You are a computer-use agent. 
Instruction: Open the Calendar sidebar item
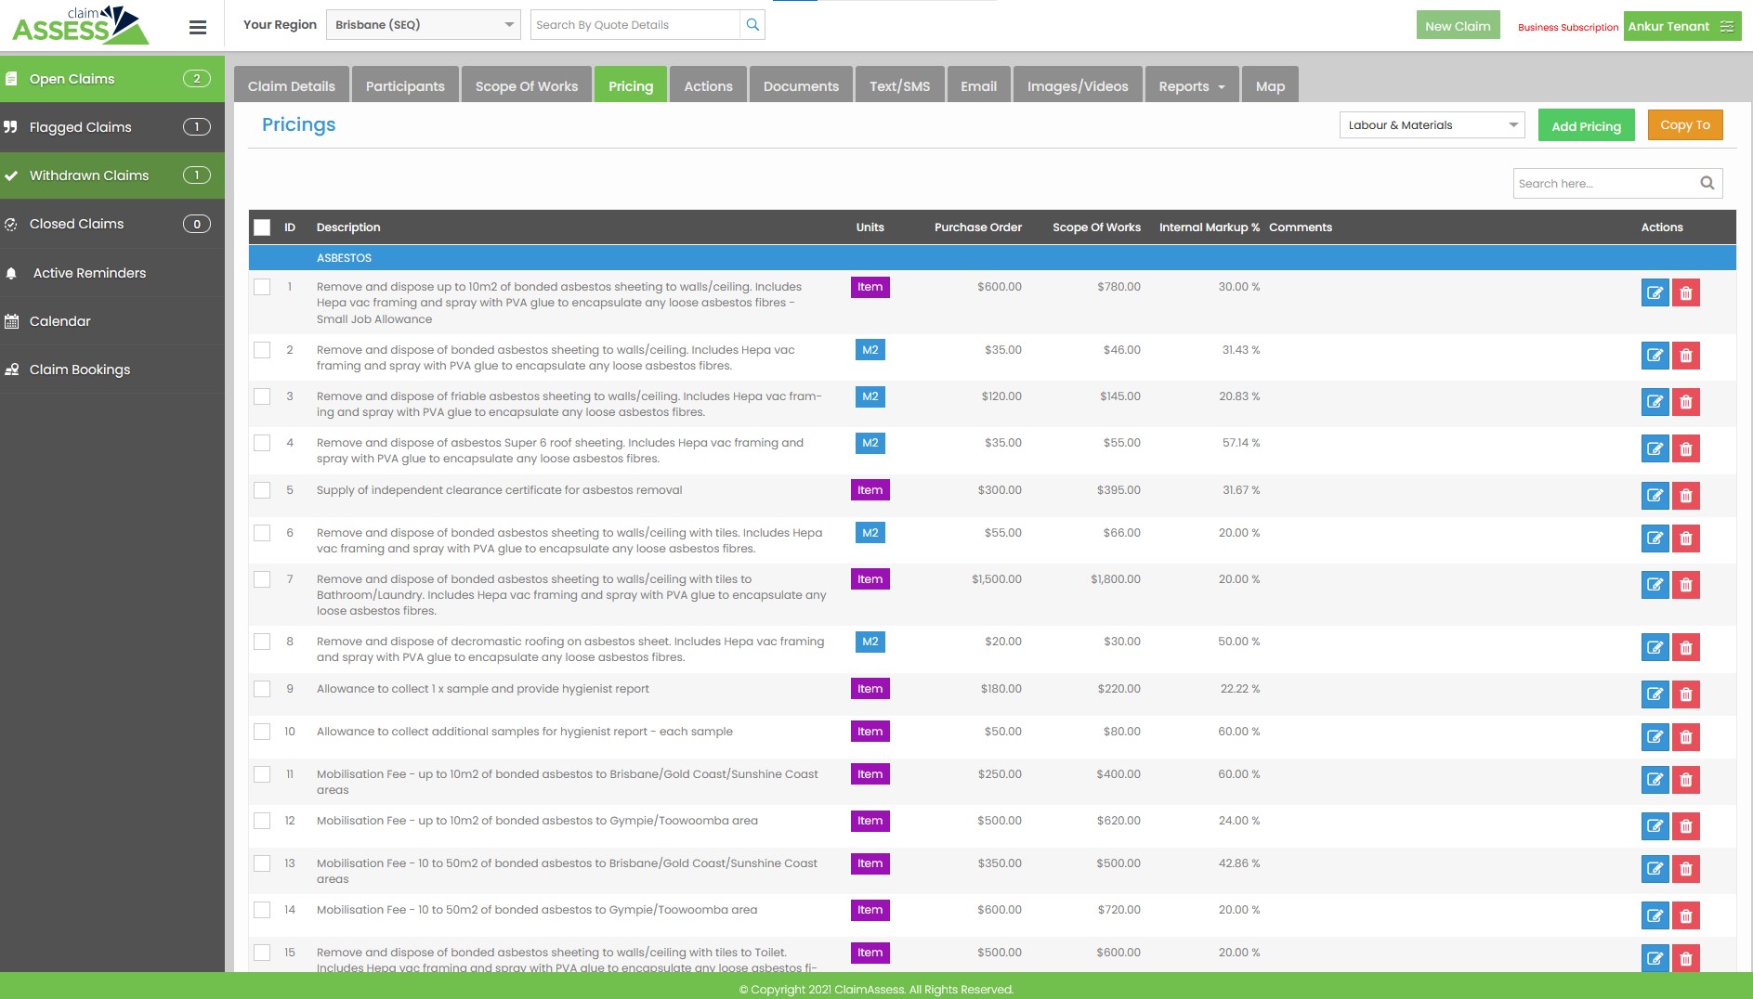tap(60, 321)
